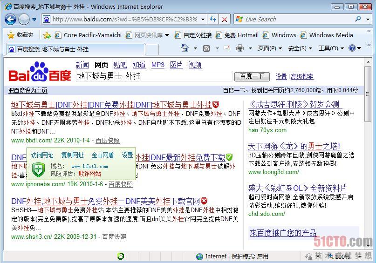Screen dimensions: 376x263
Task: Click the Baidu logo
Action: [40, 72]
